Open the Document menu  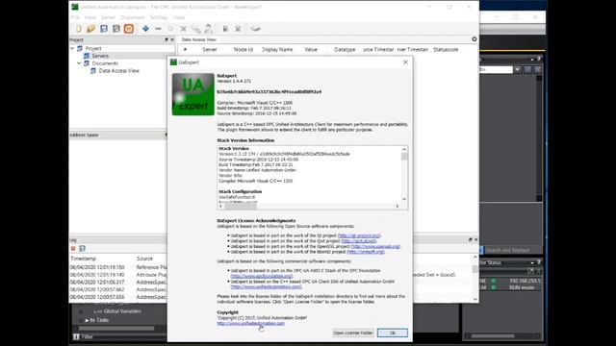tap(133, 17)
